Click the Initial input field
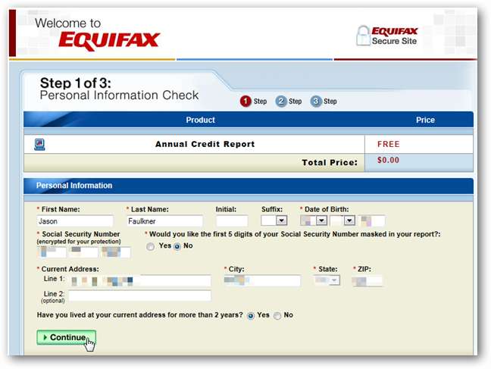Viewport: 491px width, 369px height. click(x=232, y=220)
